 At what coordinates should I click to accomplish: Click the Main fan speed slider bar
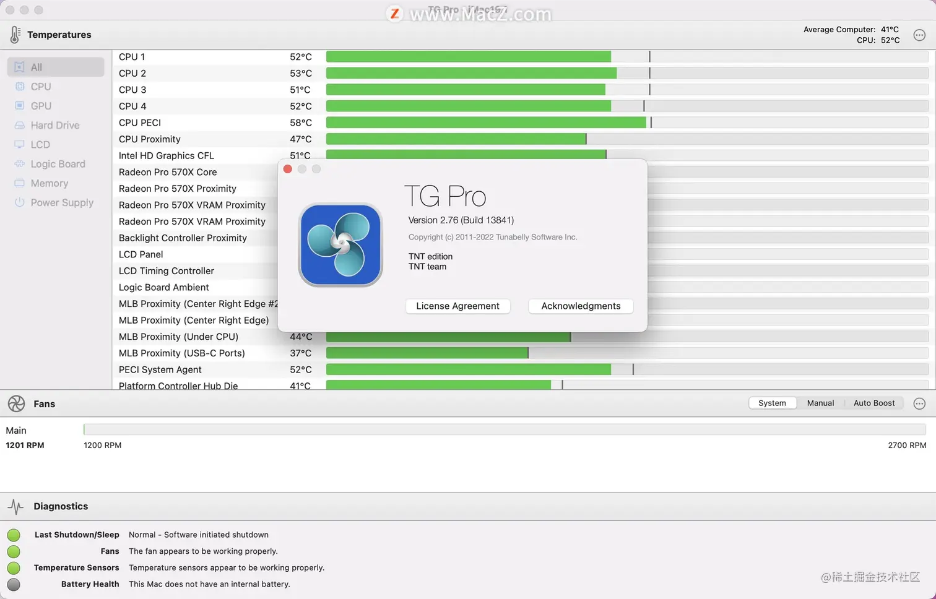pos(505,429)
